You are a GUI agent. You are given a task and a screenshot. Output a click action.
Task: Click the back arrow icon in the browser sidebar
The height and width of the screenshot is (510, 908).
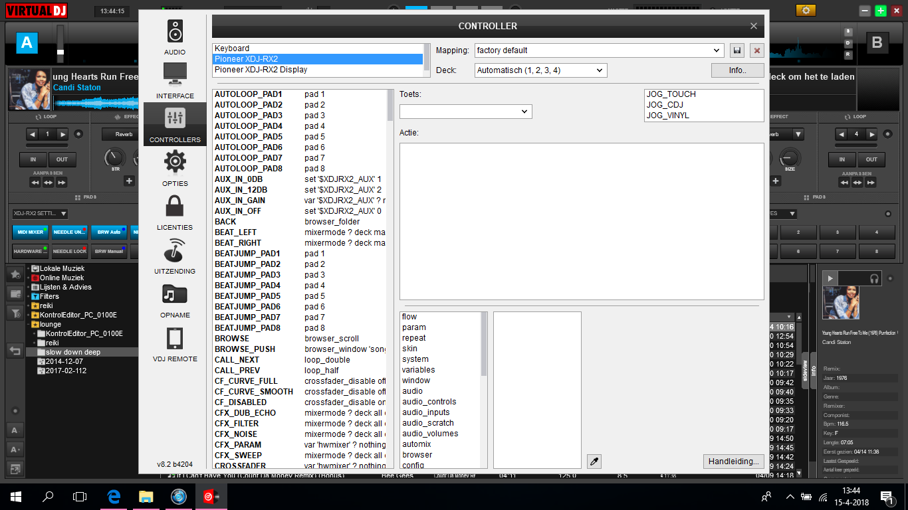tap(15, 351)
